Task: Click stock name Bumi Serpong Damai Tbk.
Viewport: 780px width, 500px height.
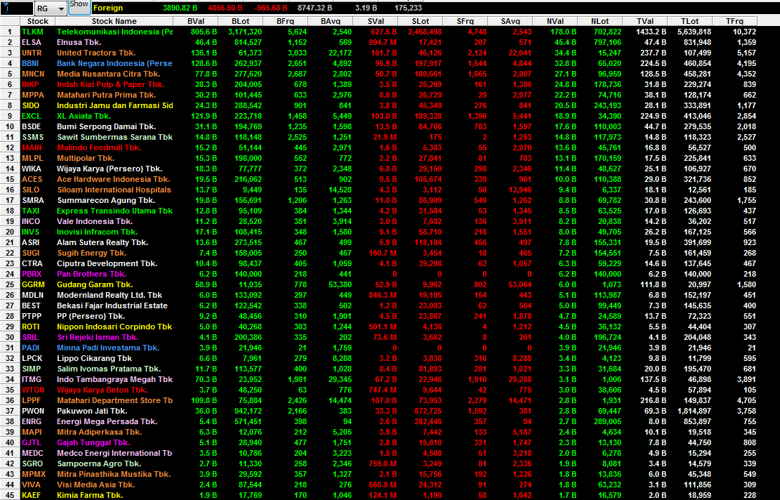Action: click(x=107, y=126)
